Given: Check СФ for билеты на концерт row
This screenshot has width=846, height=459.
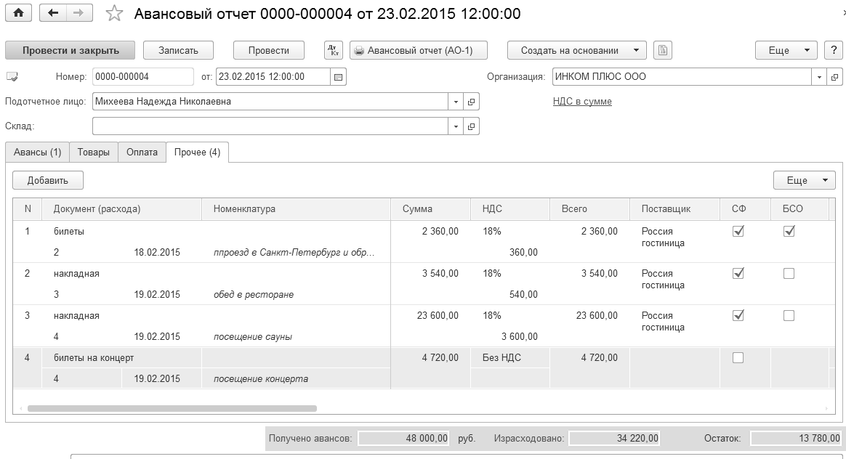Looking at the screenshot, I should coord(738,357).
